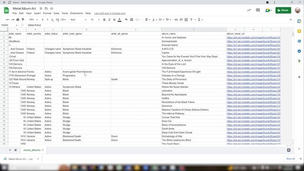Open the Google account avatar
The image size is (304, 171).
[297, 10]
